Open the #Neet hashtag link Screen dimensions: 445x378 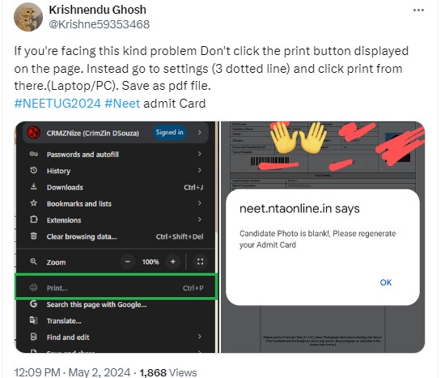[122, 104]
